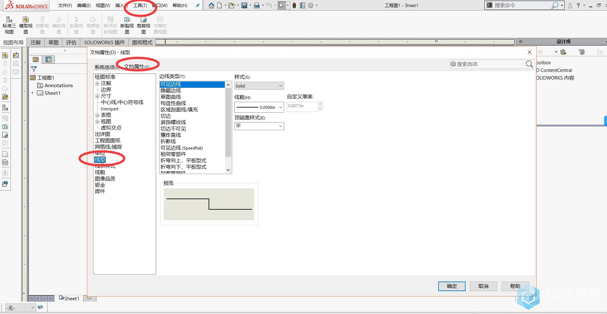607x314 pixels.
Task: Open the 帮助(H) menu
Action: 180,5
